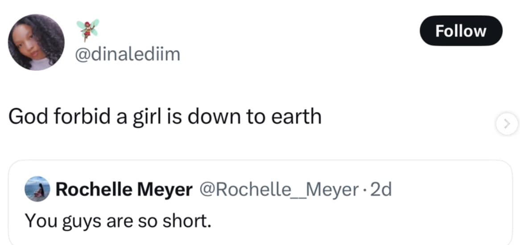This screenshot has width=520, height=245.
Task: Click the right chevron arrow
Action: click(x=507, y=123)
